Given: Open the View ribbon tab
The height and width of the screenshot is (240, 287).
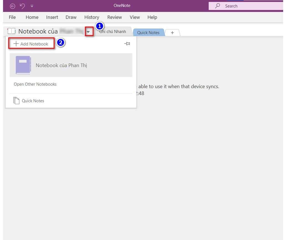Looking at the screenshot, I should pyautogui.click(x=135, y=17).
